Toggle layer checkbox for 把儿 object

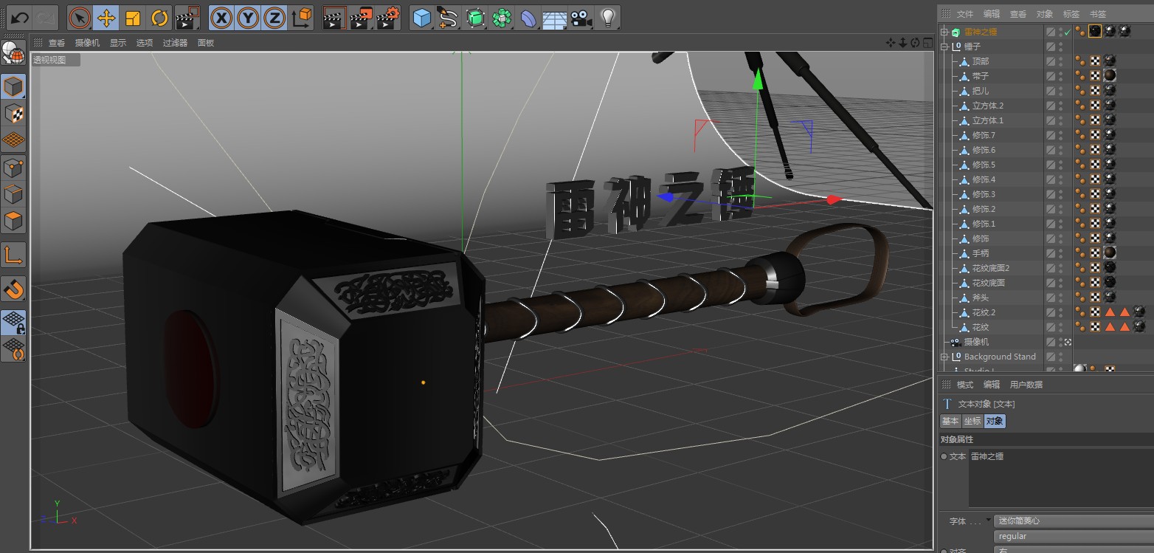point(1051,91)
